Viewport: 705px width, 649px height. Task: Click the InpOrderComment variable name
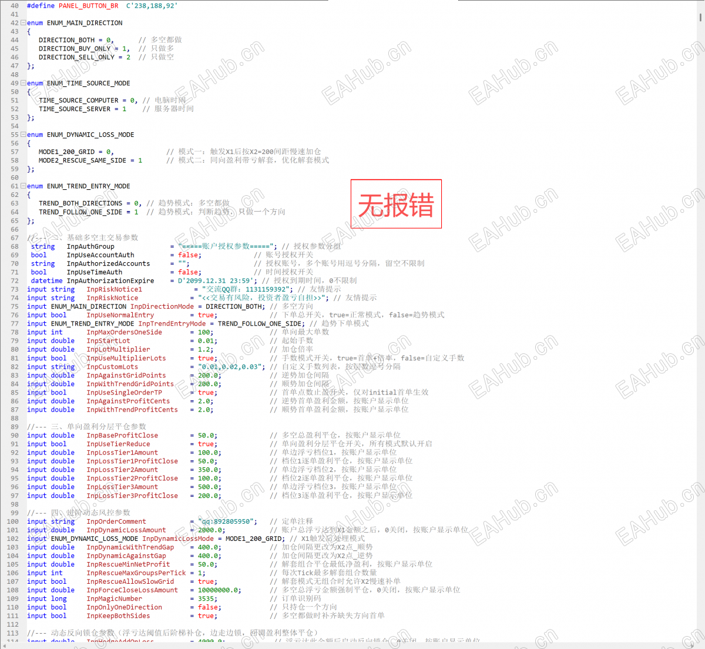coord(116,521)
